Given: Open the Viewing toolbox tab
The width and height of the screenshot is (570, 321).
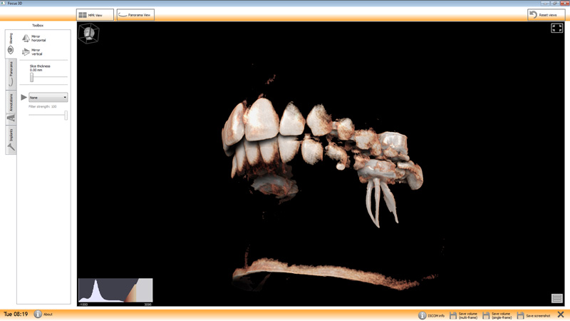Looking at the screenshot, I should tap(11, 44).
